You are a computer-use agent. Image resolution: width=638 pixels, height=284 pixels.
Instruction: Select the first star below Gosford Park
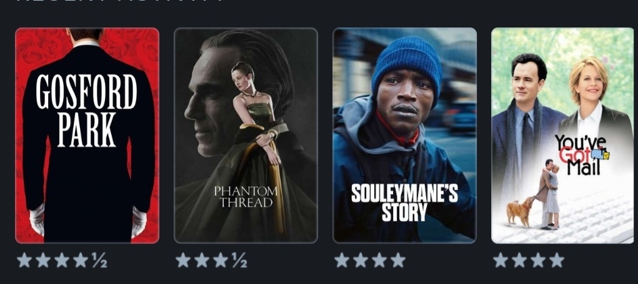pyautogui.click(x=24, y=260)
